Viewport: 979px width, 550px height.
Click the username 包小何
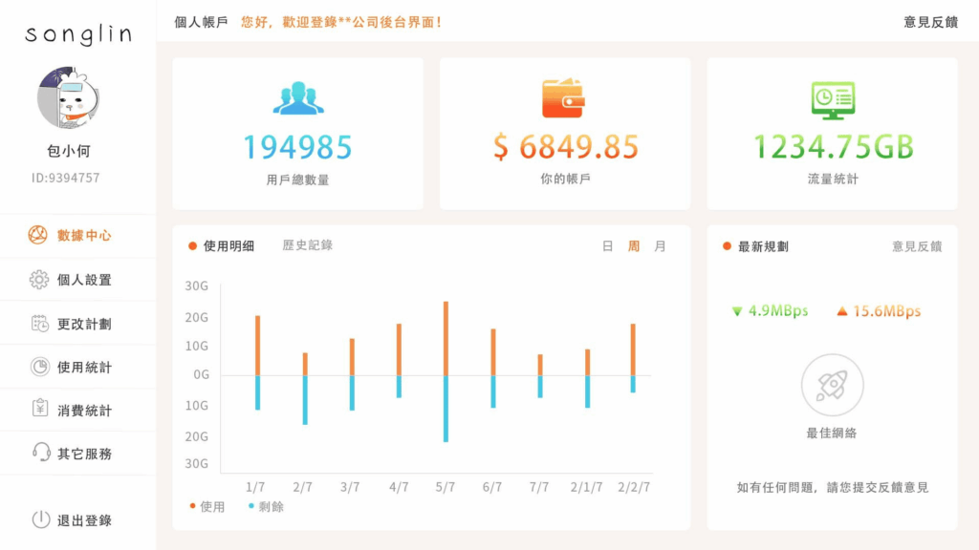click(68, 151)
